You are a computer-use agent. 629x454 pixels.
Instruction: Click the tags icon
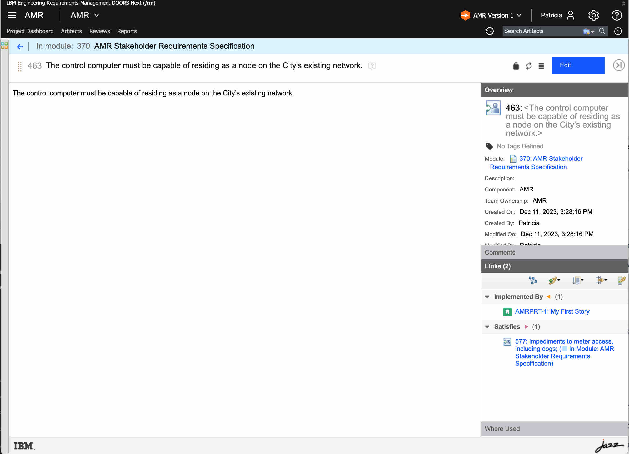pos(489,146)
